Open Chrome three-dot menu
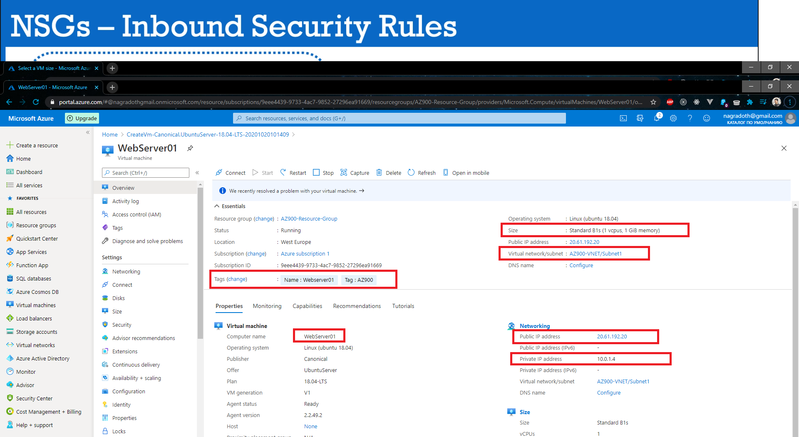The height and width of the screenshot is (437, 799). (x=790, y=102)
